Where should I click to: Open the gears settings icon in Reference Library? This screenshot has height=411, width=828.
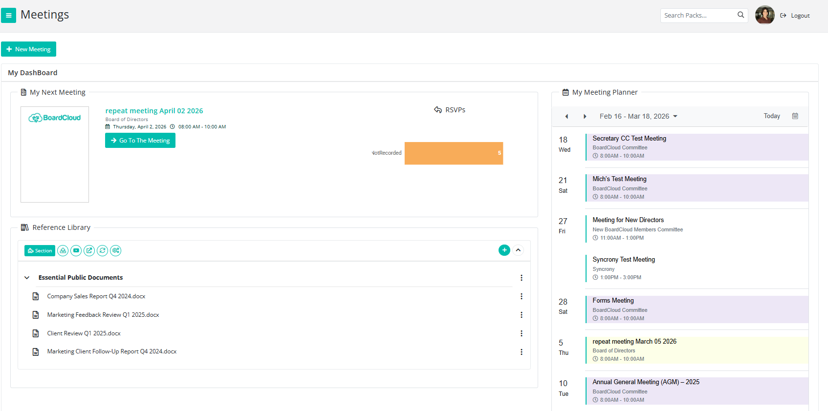coord(115,251)
